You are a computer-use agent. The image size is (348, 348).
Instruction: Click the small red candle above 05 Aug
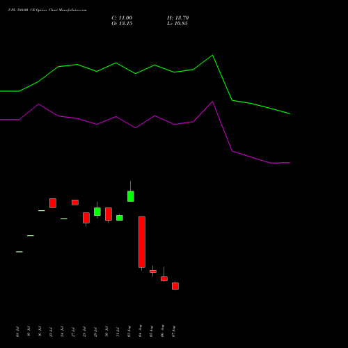tap(153, 271)
